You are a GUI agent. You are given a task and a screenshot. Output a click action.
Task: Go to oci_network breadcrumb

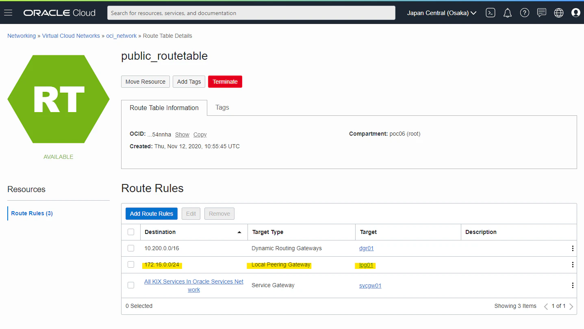point(122,36)
